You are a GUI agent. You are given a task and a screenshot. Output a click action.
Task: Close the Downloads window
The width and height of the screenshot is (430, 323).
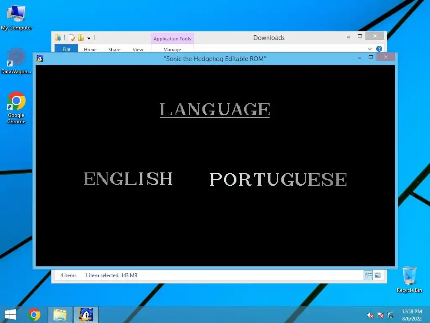tap(375, 36)
